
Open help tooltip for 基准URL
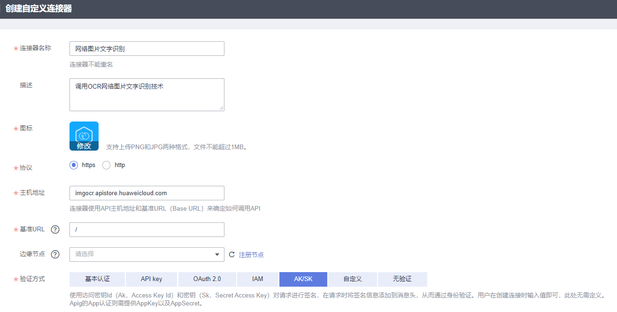click(55, 229)
